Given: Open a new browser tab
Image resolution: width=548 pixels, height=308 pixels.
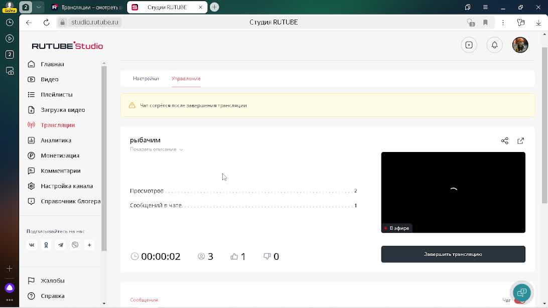Looking at the screenshot, I should pos(214,7).
